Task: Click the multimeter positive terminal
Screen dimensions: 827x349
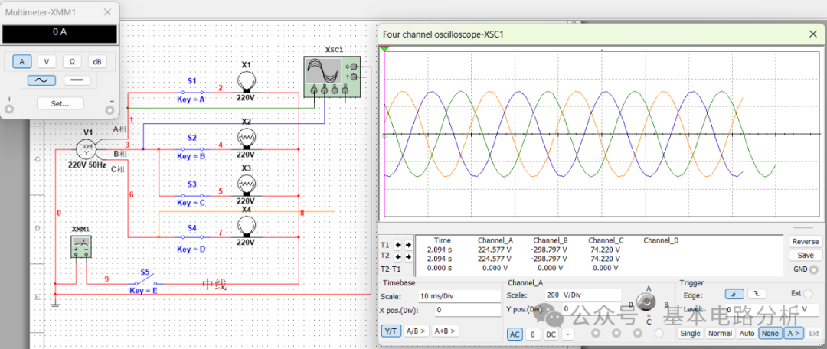Action: tap(8, 109)
